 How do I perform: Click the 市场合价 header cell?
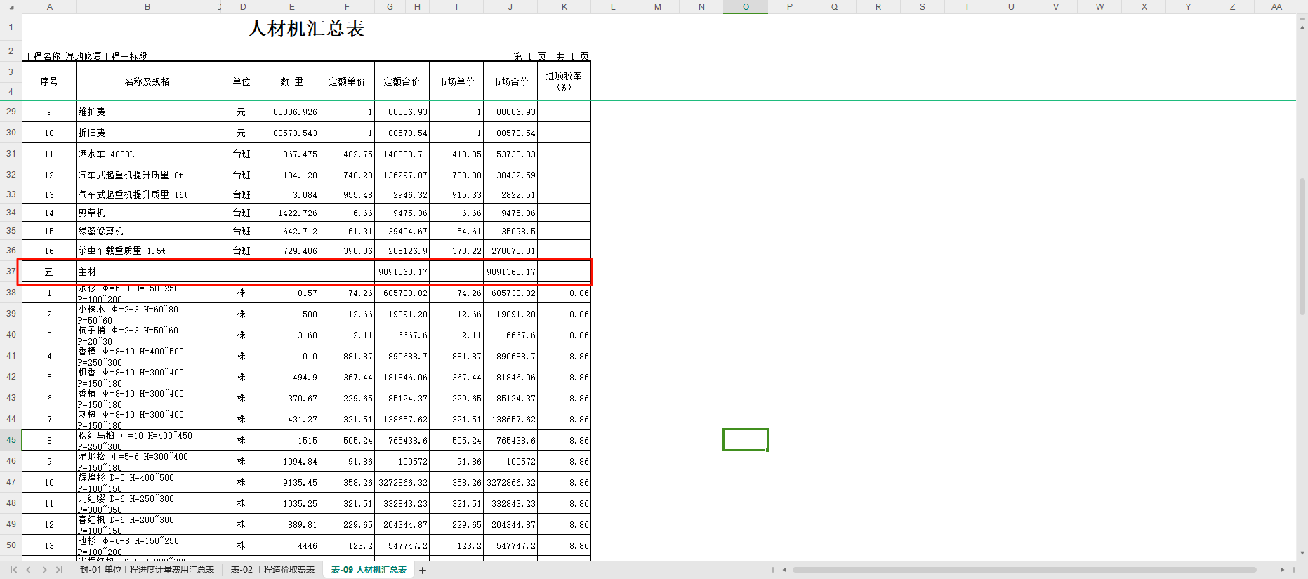click(510, 81)
